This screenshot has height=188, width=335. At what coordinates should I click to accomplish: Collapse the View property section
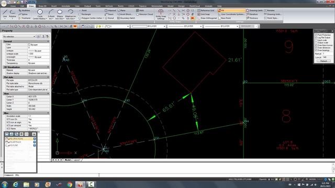coord(48,93)
